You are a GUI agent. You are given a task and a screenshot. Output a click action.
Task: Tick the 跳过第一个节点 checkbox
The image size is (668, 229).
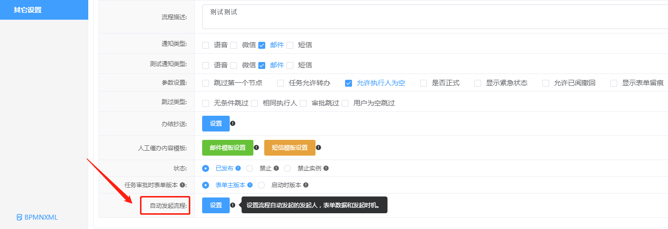pyautogui.click(x=206, y=83)
